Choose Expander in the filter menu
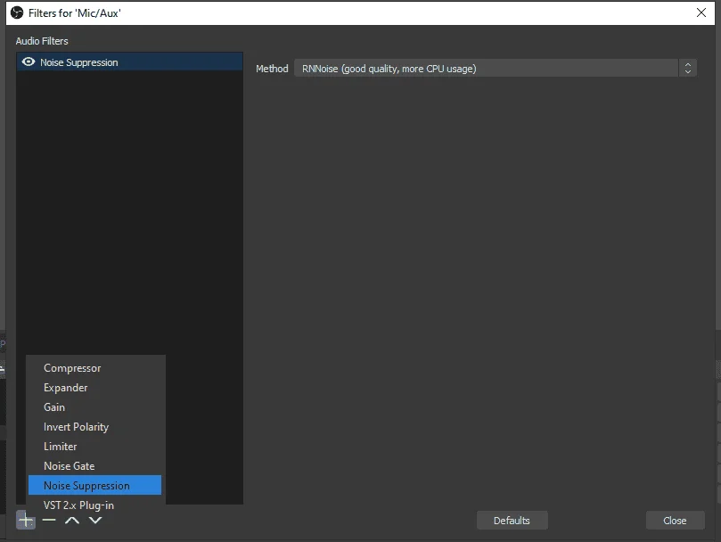This screenshot has height=542, width=721. tap(94, 388)
